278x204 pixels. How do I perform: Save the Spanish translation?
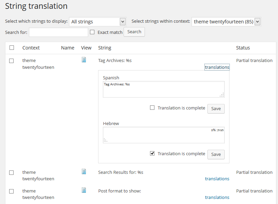pos(216,109)
